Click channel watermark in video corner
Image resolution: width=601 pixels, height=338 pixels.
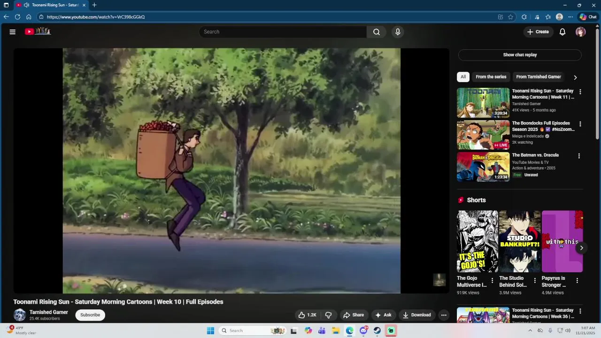(439, 280)
